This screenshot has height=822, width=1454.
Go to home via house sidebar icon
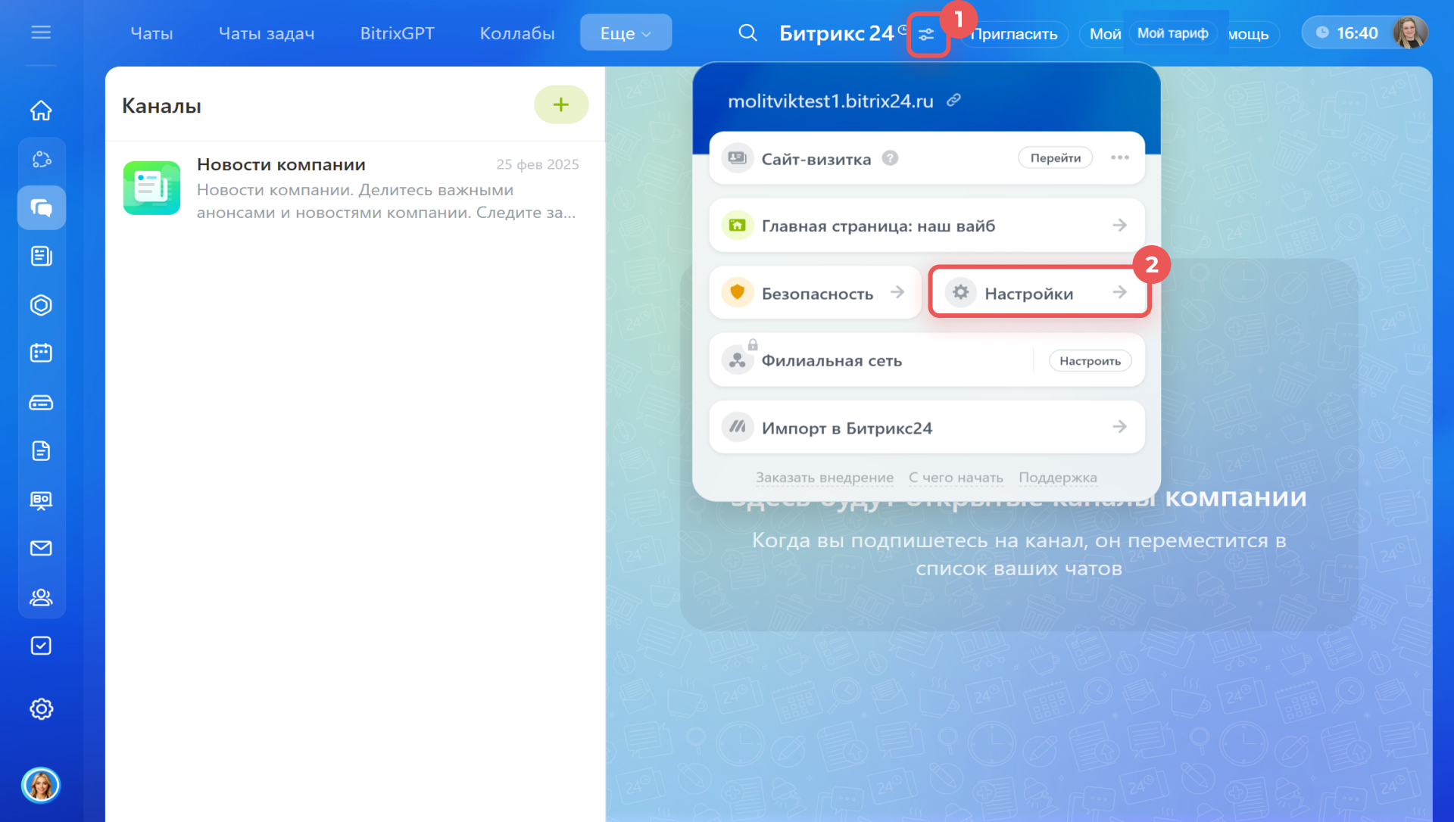pyautogui.click(x=41, y=111)
